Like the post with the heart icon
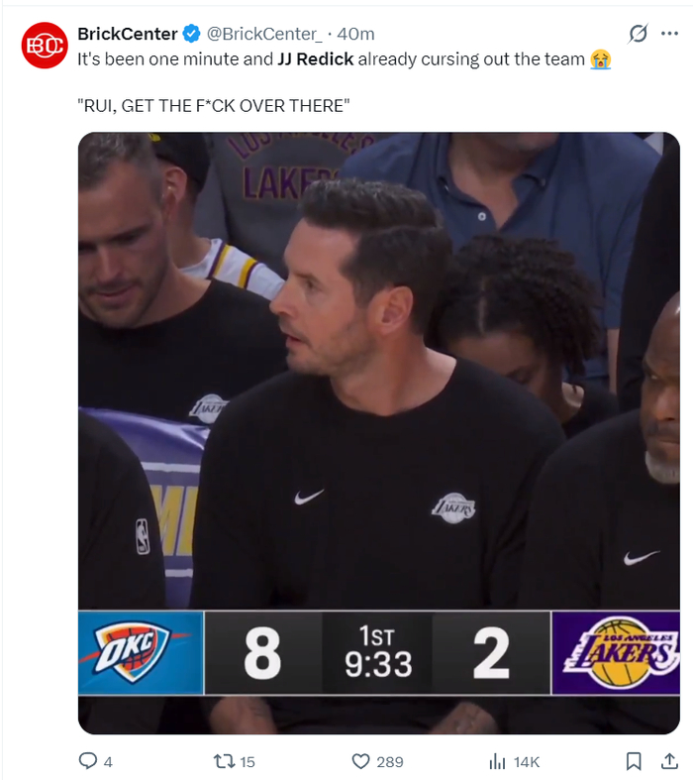Screen dimensions: 693x780 point(361,761)
